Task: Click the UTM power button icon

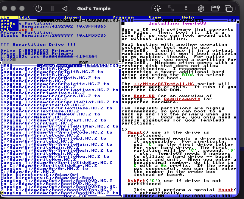Action: tap(39, 8)
